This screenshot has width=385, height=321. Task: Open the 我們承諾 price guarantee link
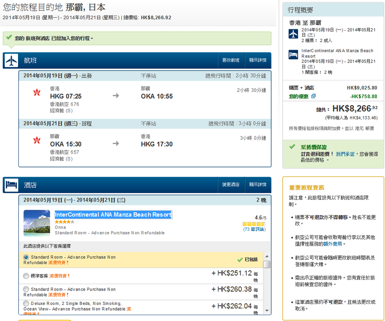[x=345, y=154]
